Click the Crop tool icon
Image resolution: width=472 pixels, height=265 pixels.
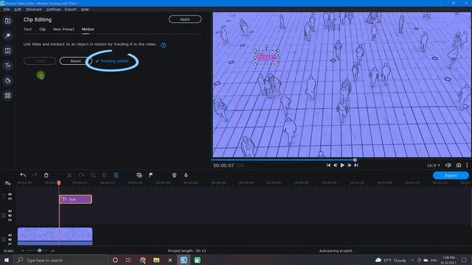pyautogui.click(x=93, y=175)
